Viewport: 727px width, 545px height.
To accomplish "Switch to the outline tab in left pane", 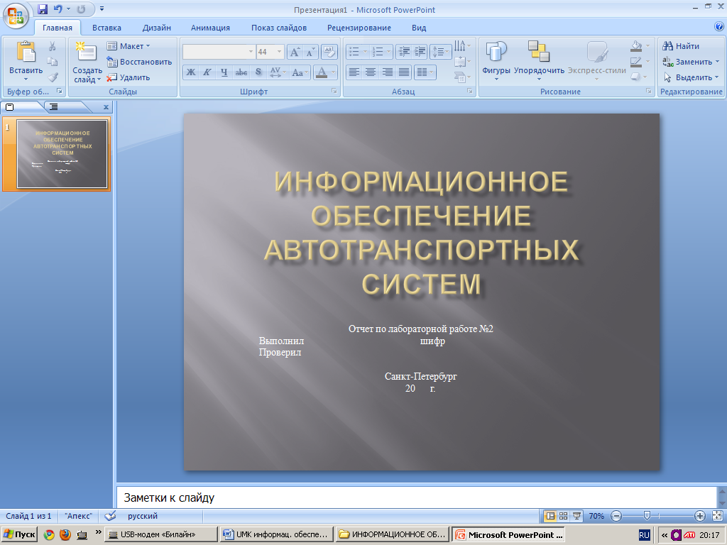I will click(x=54, y=107).
